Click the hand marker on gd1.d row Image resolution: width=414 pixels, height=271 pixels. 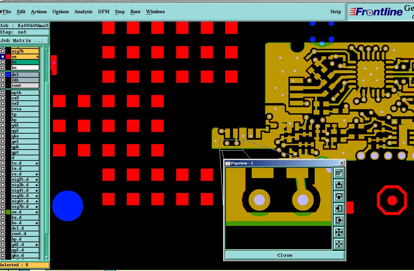(36, 245)
